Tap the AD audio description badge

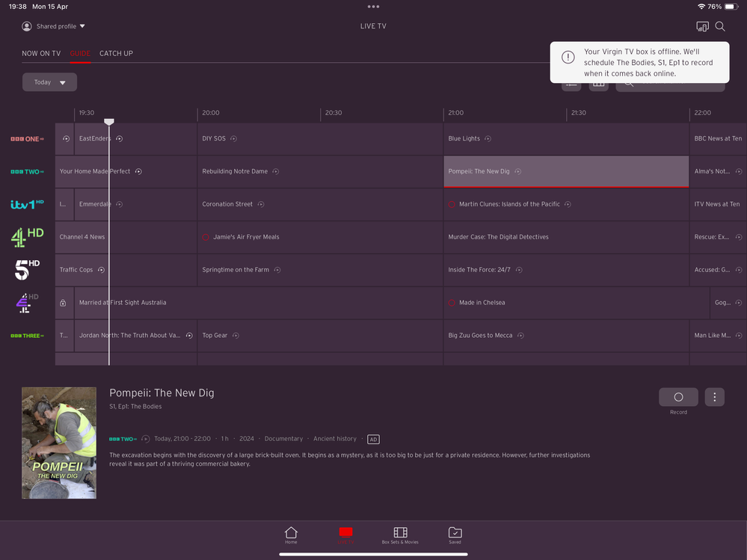tap(374, 440)
